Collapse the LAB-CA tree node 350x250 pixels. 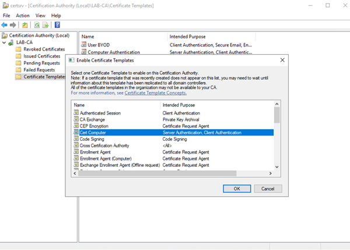tap(5, 43)
